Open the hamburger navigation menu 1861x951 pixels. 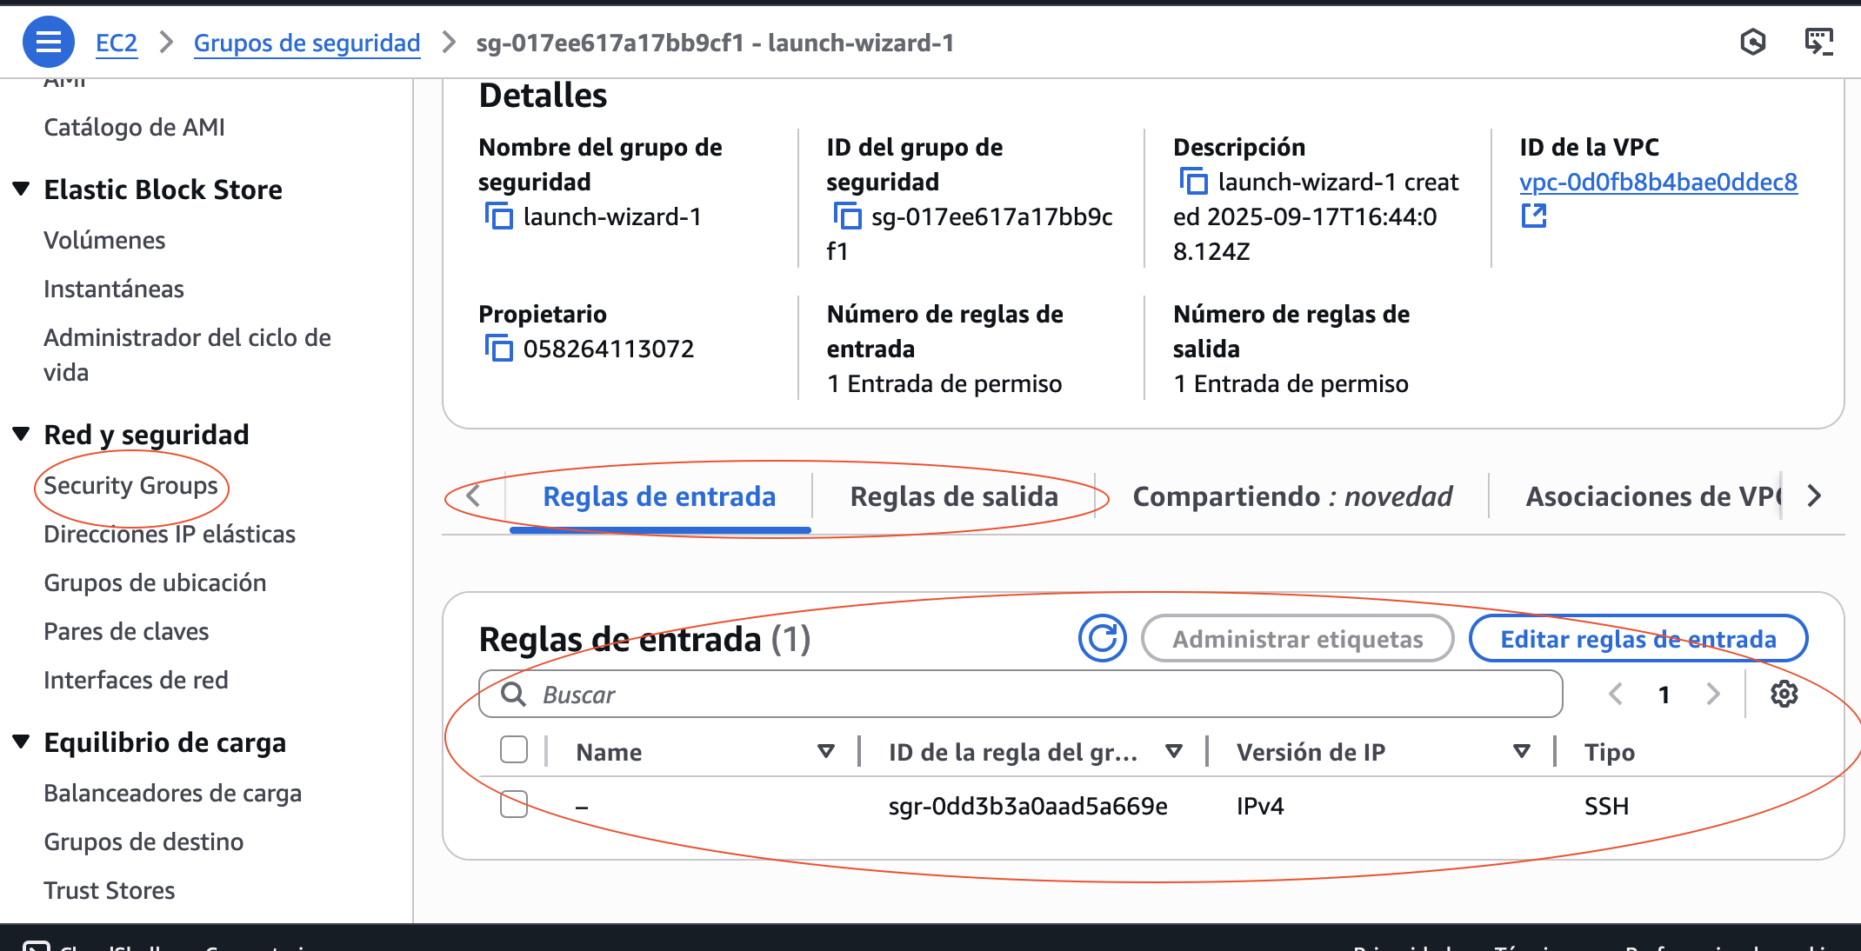tap(48, 42)
